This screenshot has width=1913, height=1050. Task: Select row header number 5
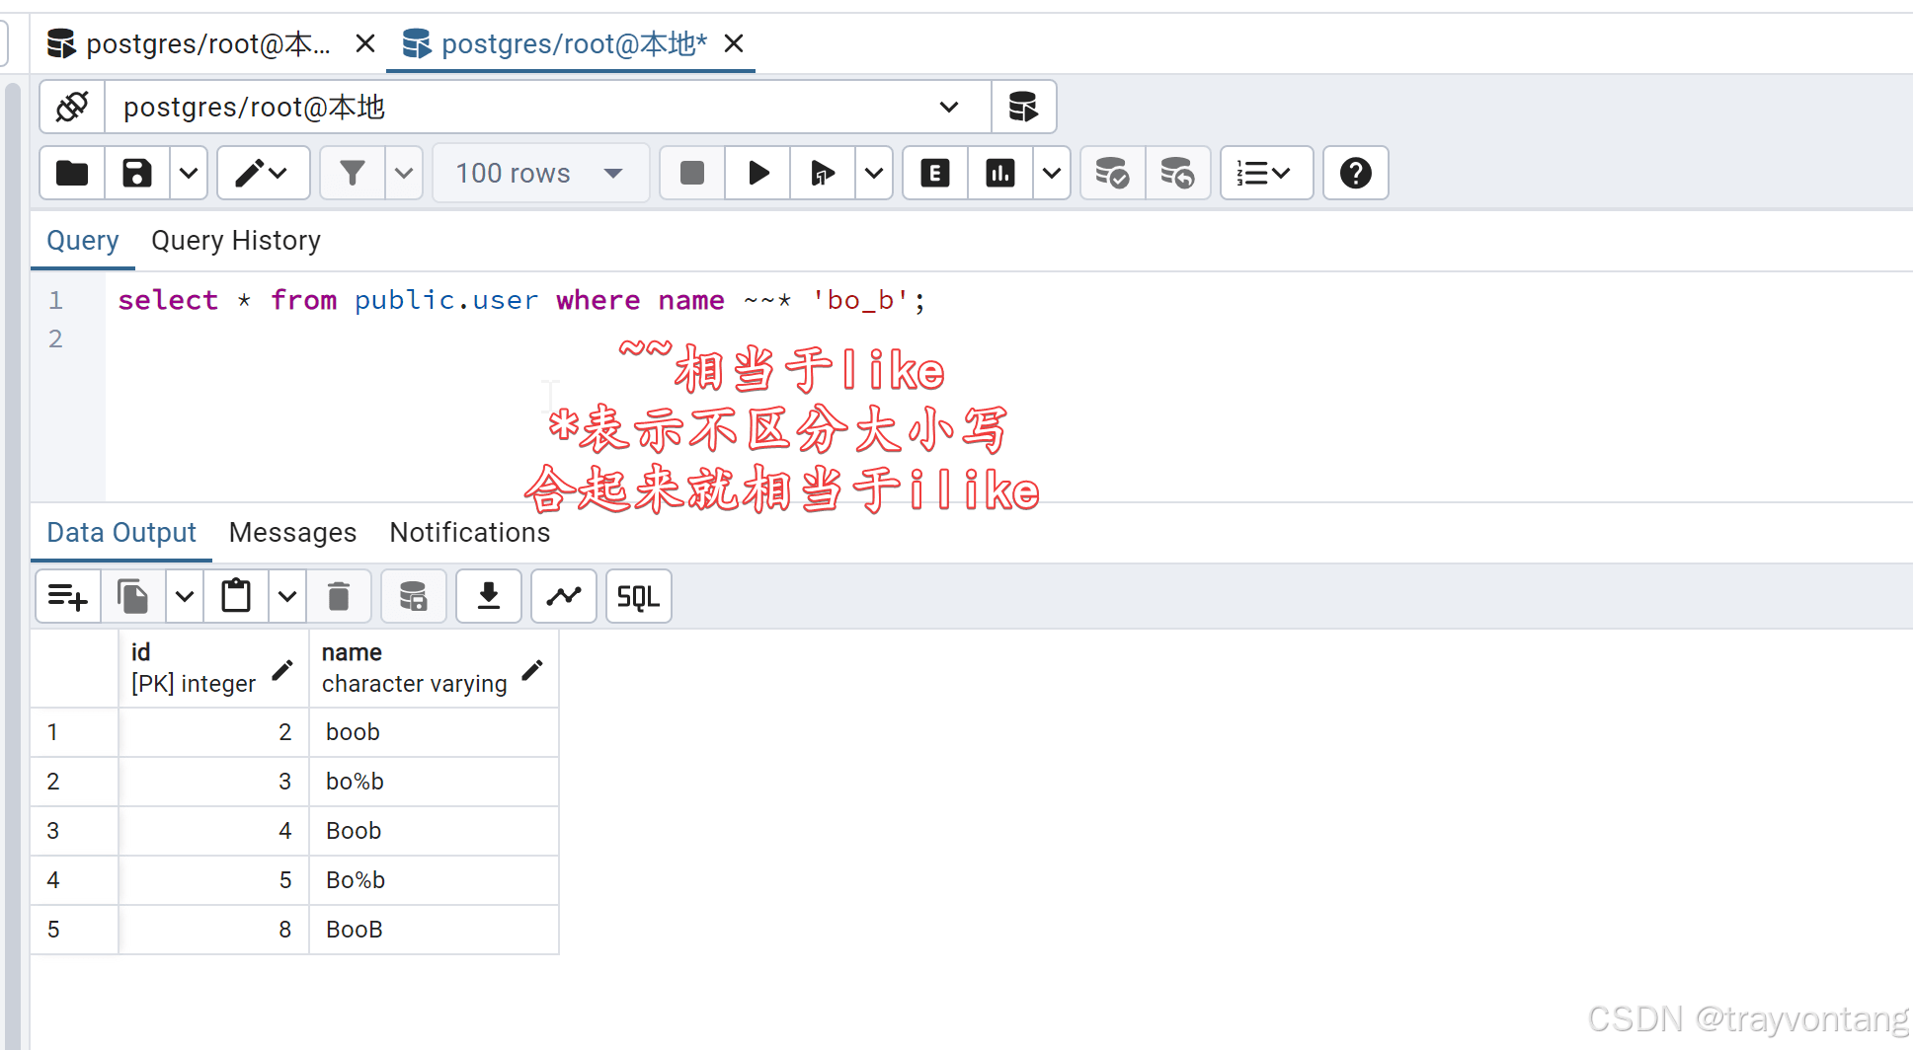(74, 930)
